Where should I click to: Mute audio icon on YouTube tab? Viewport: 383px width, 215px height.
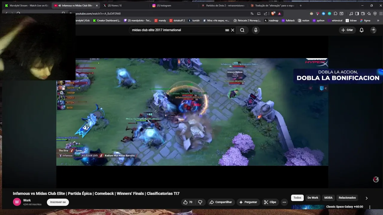coord(60,5)
